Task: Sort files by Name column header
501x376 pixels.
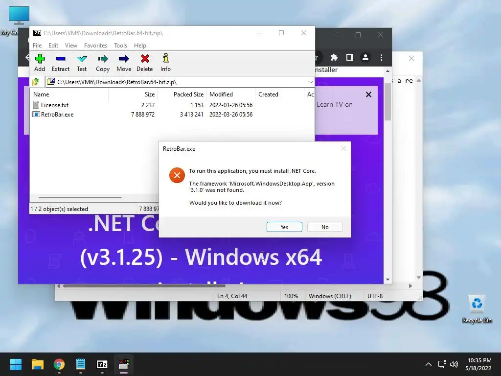Action: click(x=69, y=94)
